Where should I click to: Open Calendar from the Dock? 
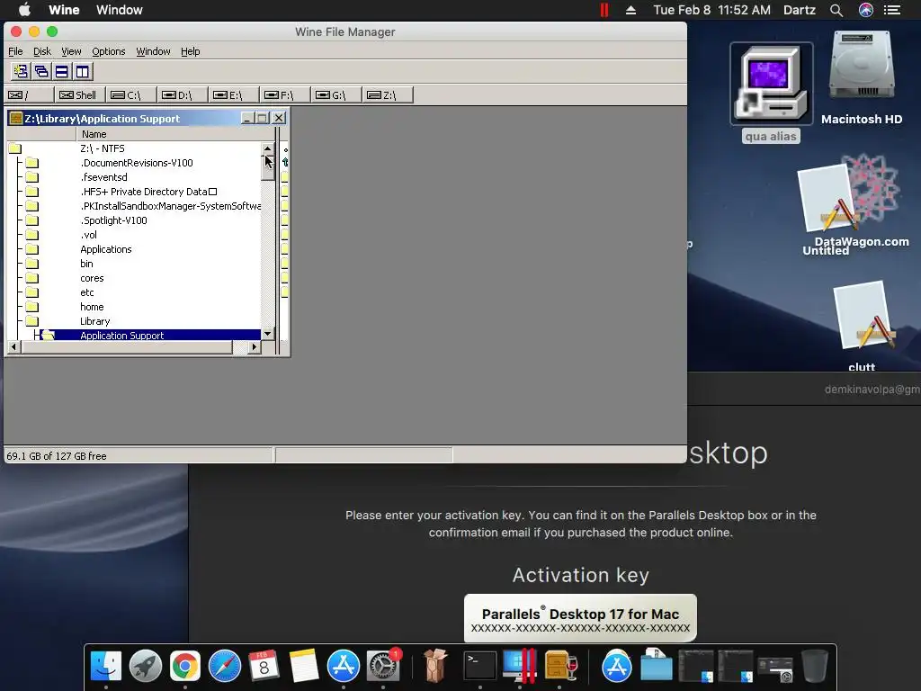tap(264, 666)
